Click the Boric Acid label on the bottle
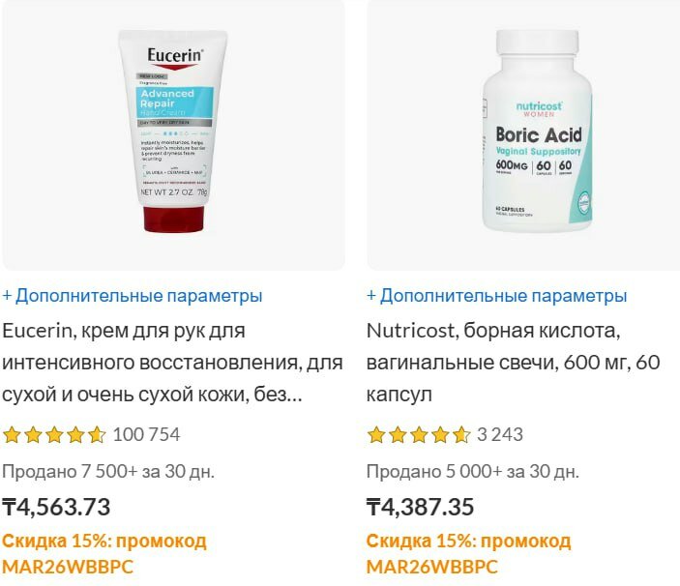 (539, 134)
